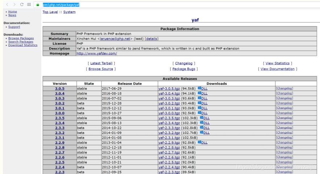The height and width of the screenshot is (174, 320).
Task: Visit homepage http://www.yafdev.com/
Action: [x=97, y=53]
